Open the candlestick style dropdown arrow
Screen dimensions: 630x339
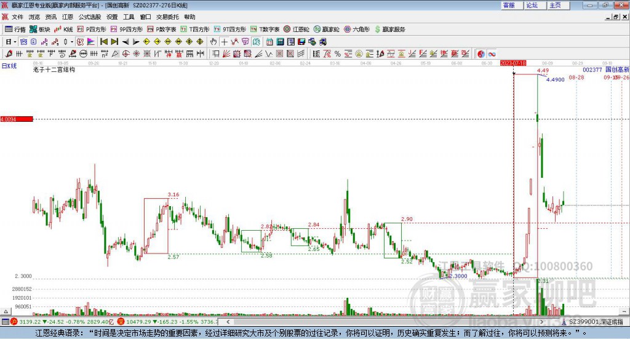click(x=71, y=42)
